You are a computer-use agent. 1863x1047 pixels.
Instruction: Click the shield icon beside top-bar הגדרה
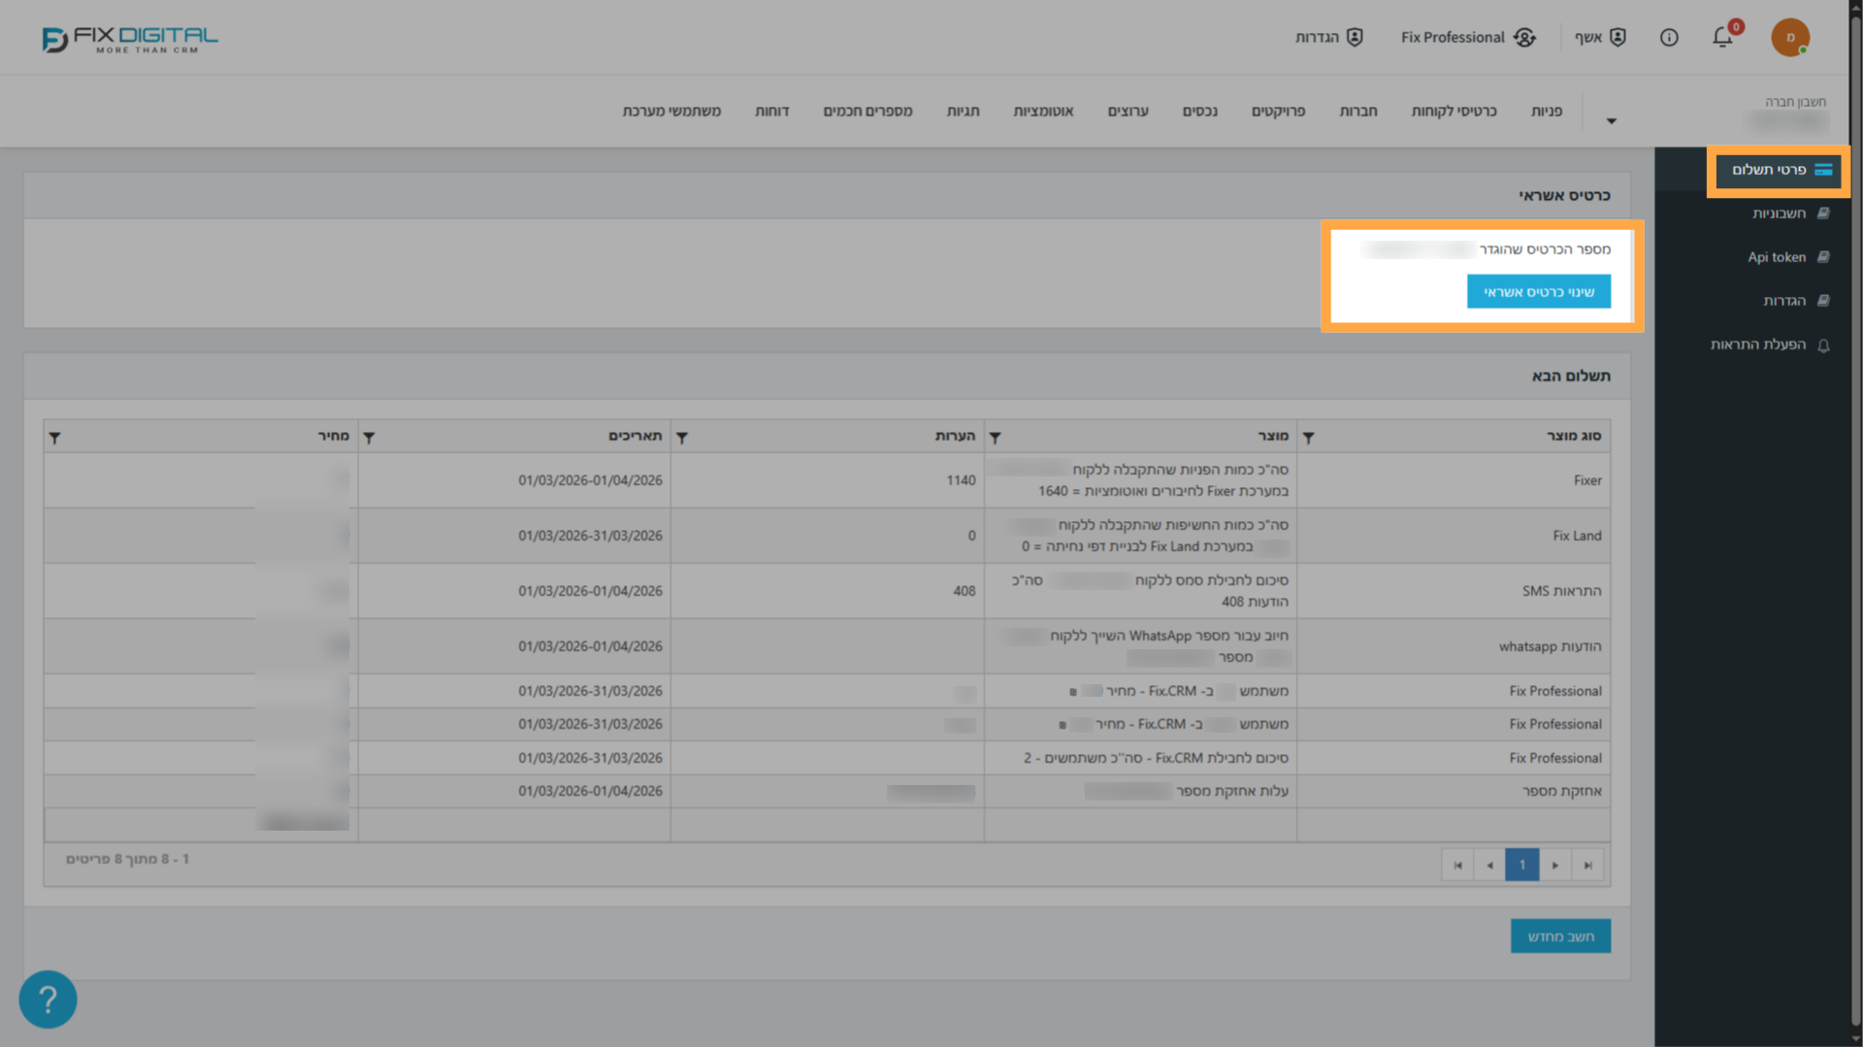coord(1355,37)
